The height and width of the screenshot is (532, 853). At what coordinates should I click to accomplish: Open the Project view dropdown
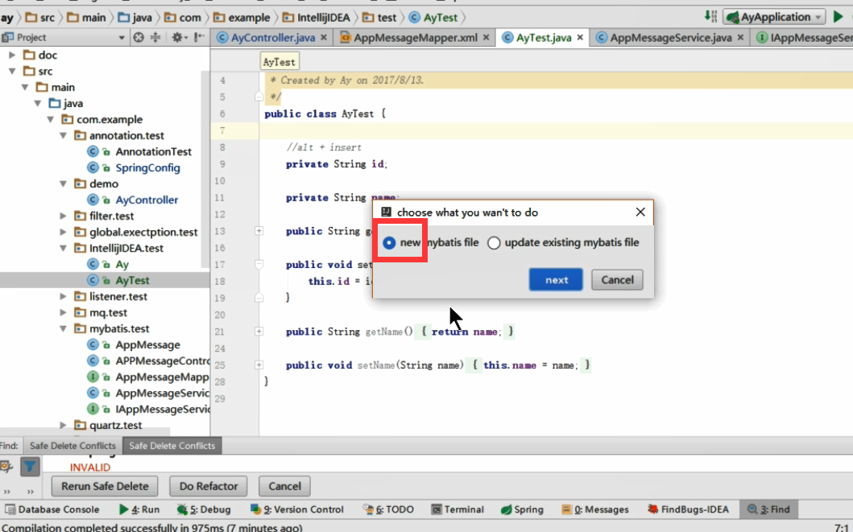122,38
